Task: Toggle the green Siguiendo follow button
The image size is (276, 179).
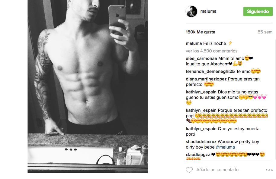Action: click(x=258, y=11)
